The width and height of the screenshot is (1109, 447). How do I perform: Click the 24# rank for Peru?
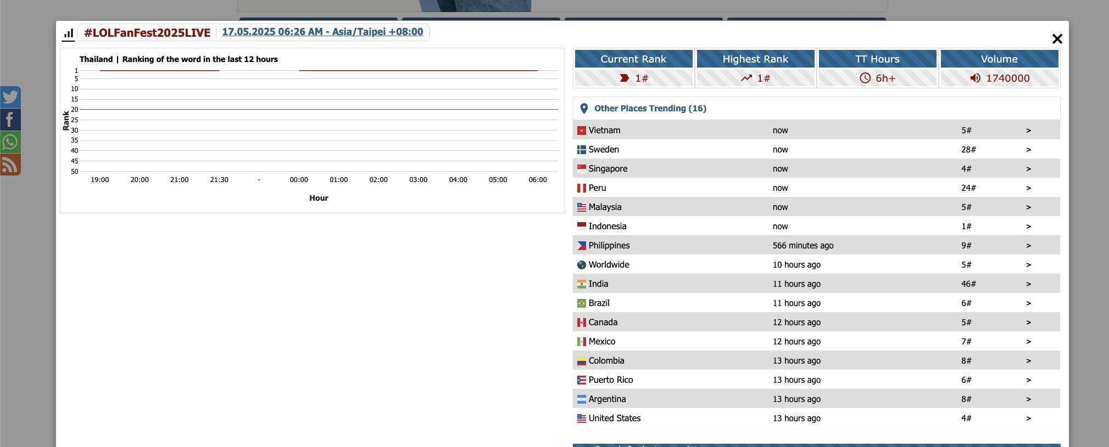[x=968, y=188]
